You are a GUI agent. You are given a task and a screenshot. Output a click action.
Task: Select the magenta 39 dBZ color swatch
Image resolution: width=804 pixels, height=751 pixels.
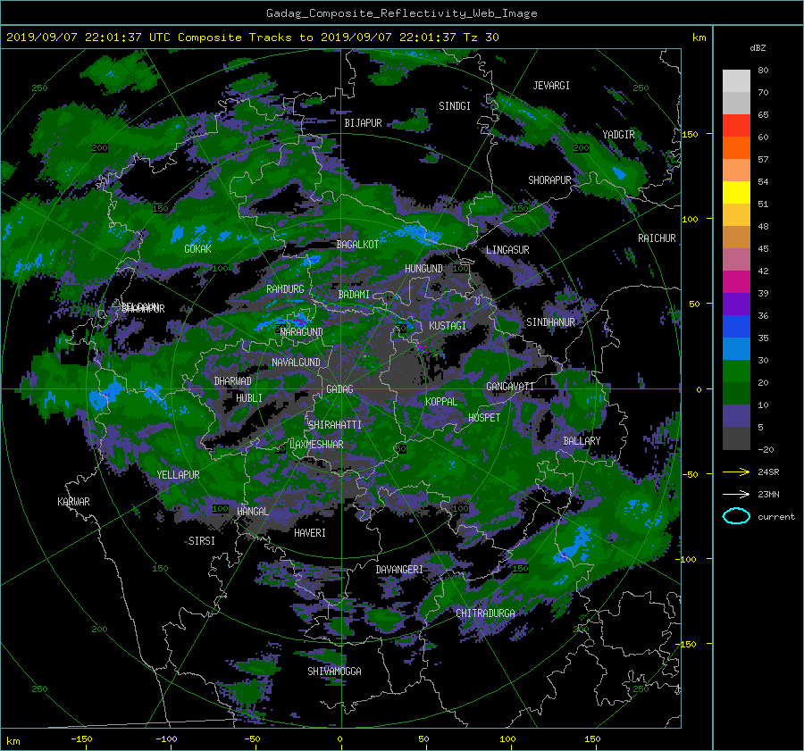(736, 282)
